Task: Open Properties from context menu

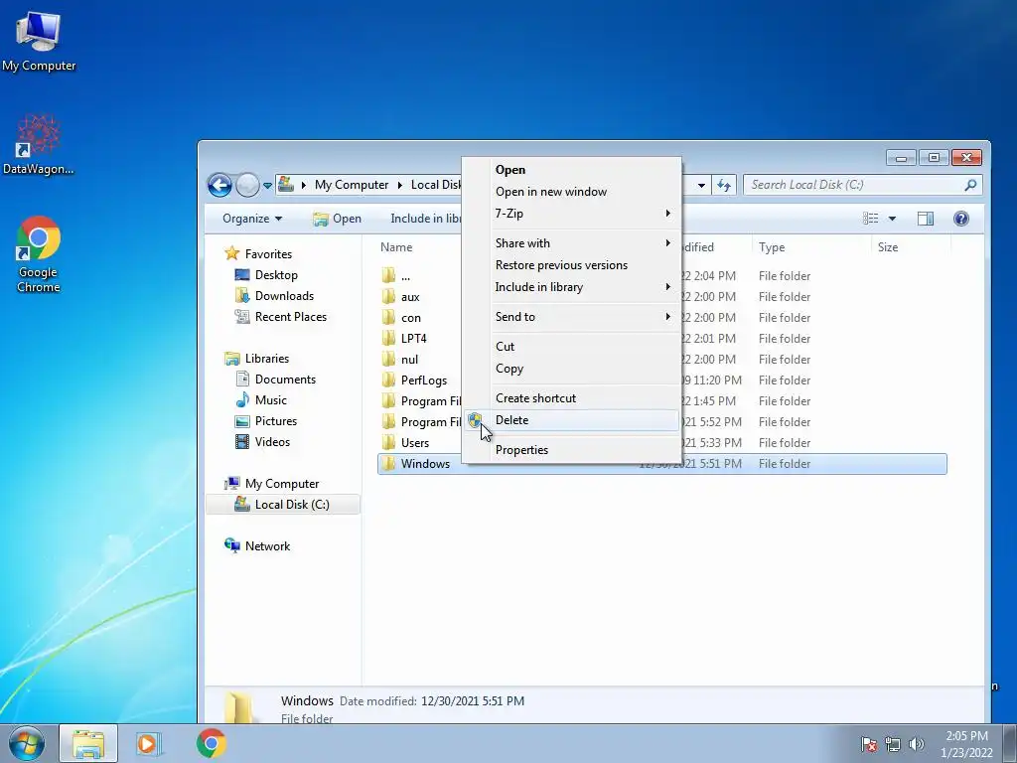Action: coord(571,450)
